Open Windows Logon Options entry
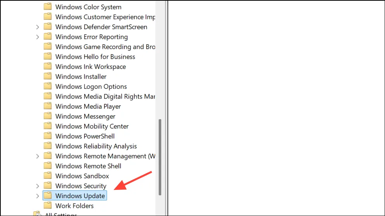The width and height of the screenshot is (385, 216). [91, 87]
